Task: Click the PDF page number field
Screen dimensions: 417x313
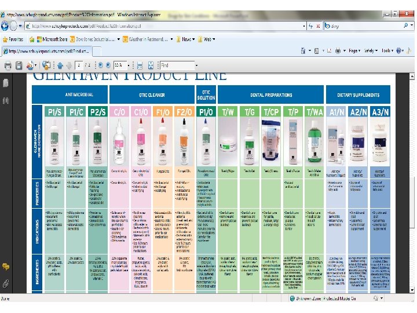Action: click(79, 65)
